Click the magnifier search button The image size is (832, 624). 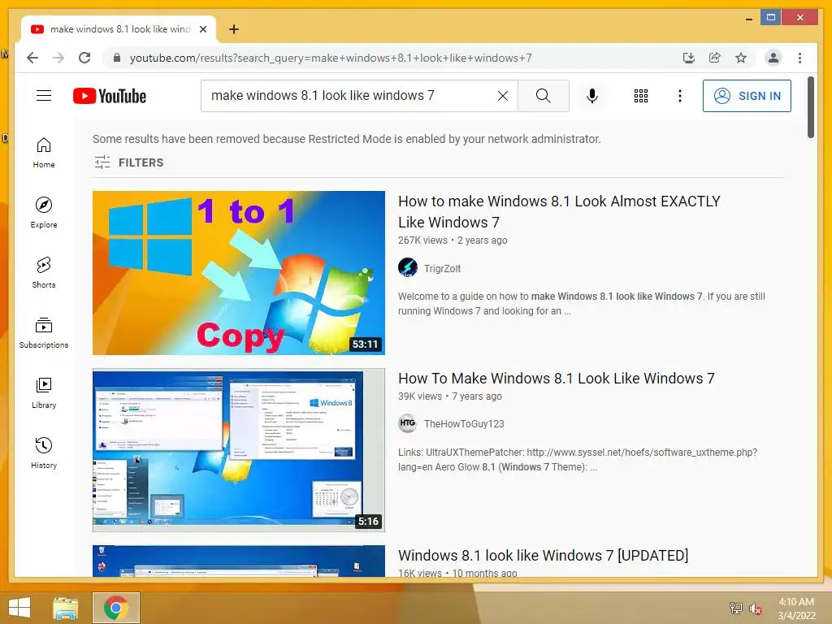click(544, 96)
